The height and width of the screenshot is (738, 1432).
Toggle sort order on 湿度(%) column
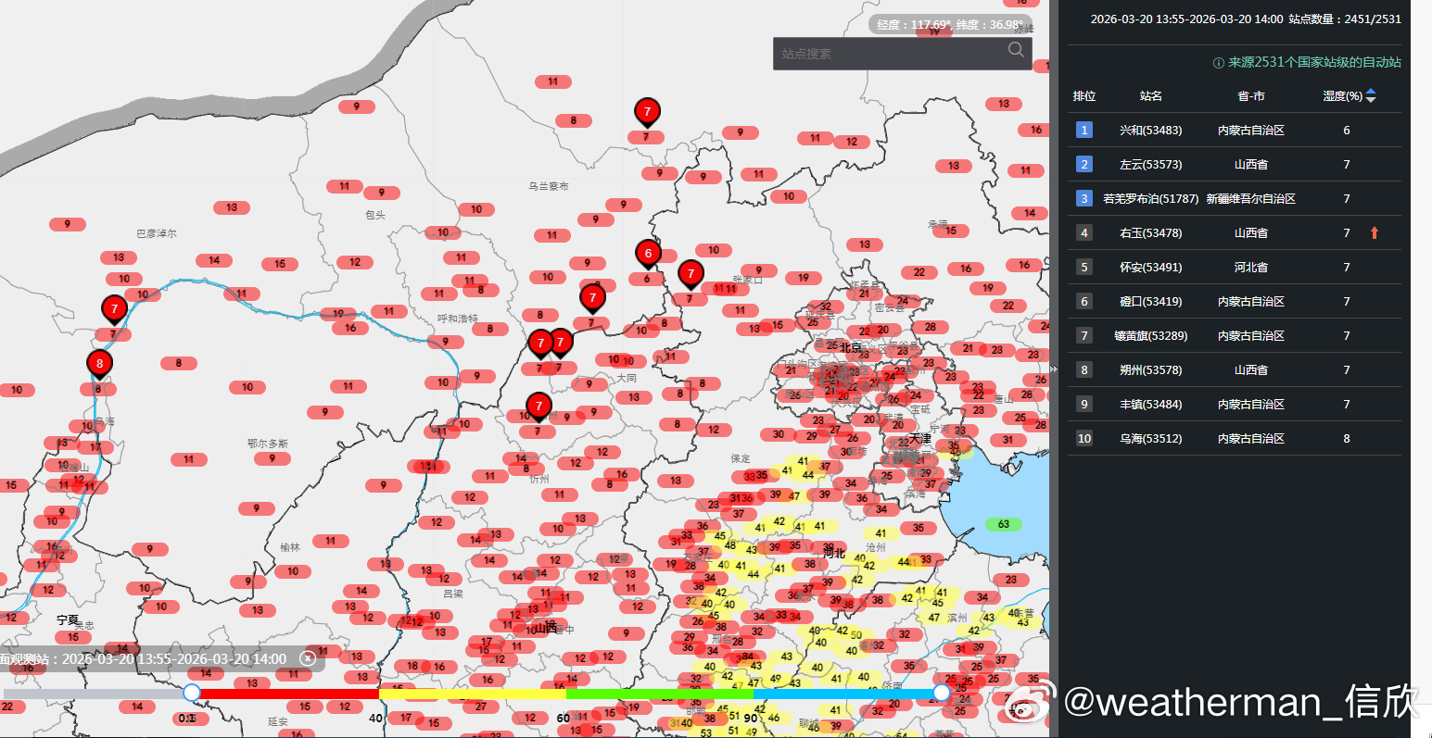click(x=1371, y=95)
